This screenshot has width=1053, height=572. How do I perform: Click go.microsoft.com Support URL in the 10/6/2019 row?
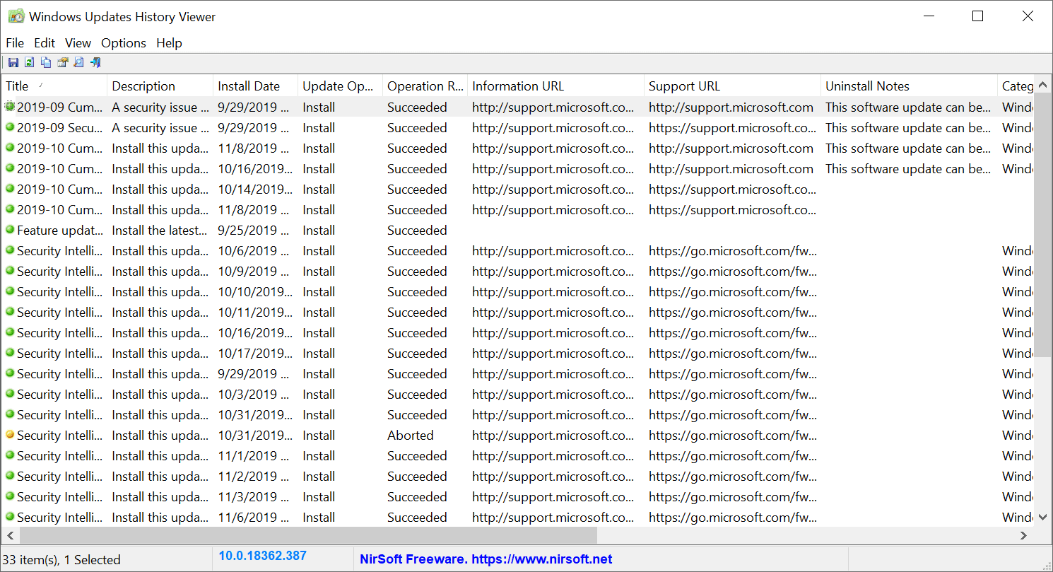pyautogui.click(x=732, y=250)
